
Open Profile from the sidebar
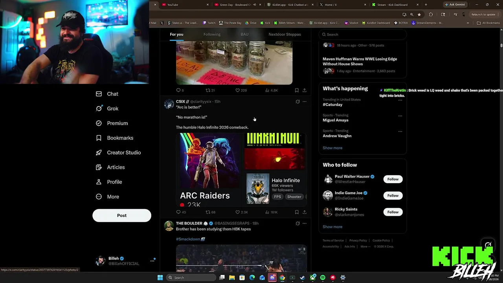pyautogui.click(x=109, y=182)
